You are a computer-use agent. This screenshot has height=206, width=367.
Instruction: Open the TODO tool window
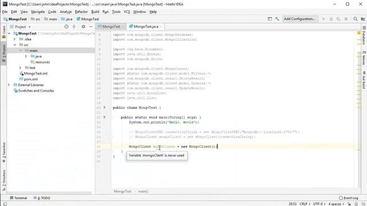point(42,198)
